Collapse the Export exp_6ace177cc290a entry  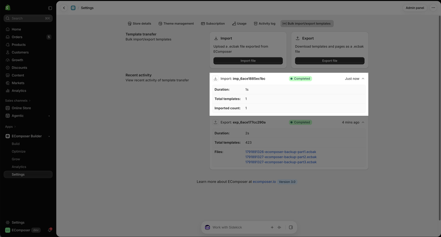tap(363, 123)
